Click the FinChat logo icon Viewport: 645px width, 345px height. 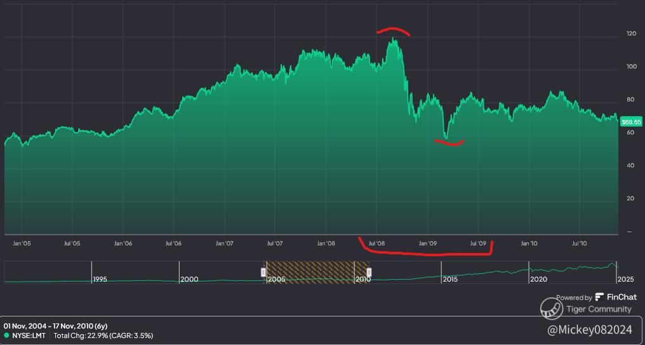point(599,297)
